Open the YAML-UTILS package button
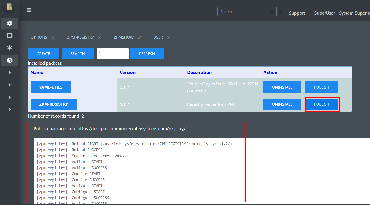Image resolution: width=370 pixels, height=205 pixels. tap(51, 87)
